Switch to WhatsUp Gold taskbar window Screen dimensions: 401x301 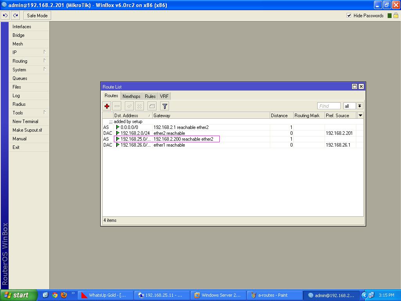click(105, 295)
